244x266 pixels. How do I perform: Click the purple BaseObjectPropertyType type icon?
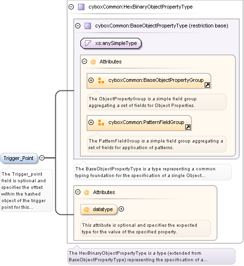tap(88, 26)
